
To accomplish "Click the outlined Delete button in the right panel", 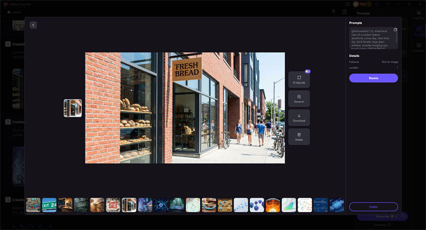I will pos(374,207).
